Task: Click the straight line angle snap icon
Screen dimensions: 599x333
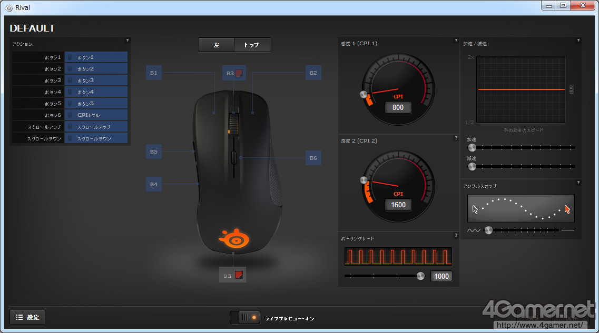Action: [x=568, y=230]
